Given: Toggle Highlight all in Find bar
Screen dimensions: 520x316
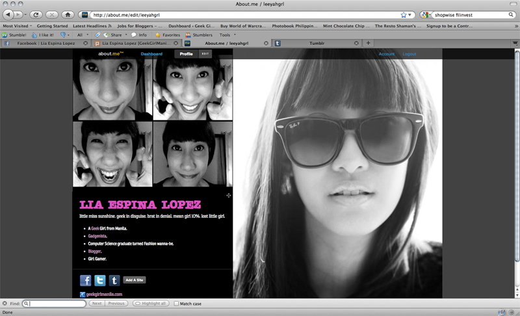Looking at the screenshot, I should click(x=150, y=304).
